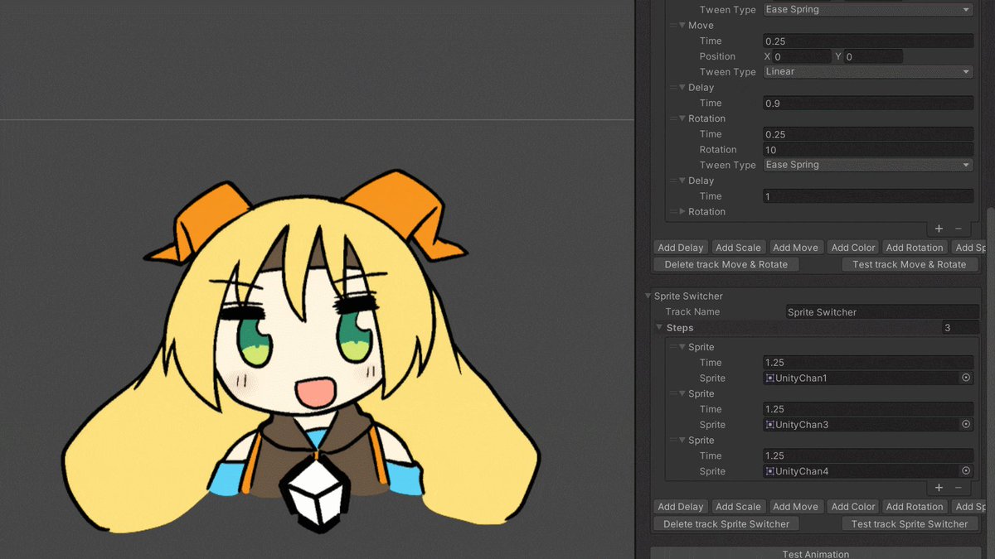Screen dimensions: 995x559
Task: Click the Test Animation button
Action: click(x=816, y=553)
